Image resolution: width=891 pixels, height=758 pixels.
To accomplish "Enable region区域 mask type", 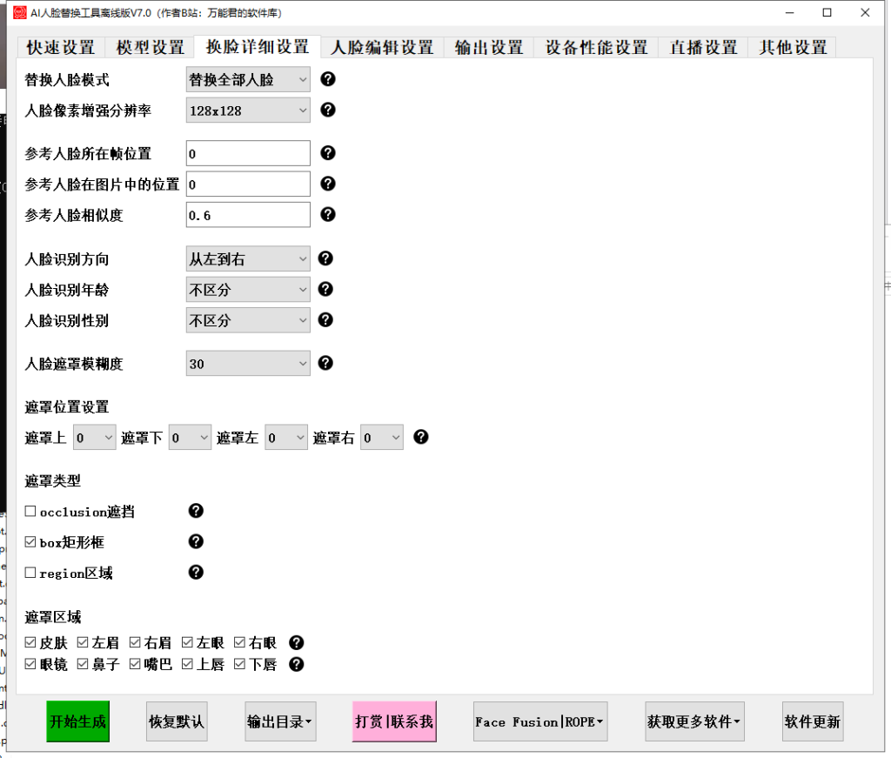I will point(30,573).
